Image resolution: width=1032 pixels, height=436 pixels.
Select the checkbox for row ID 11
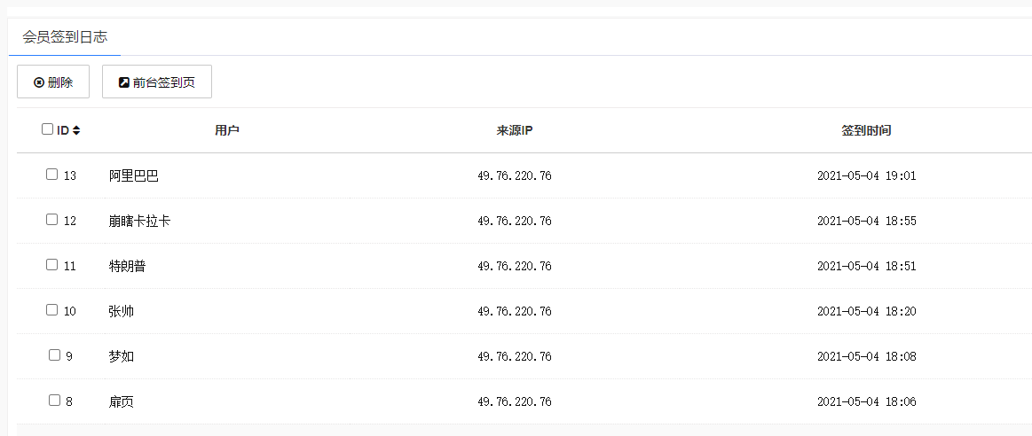[51, 265]
